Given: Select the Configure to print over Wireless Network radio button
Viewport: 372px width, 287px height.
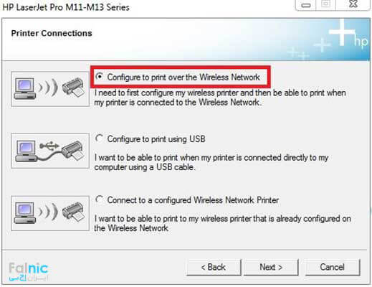Looking at the screenshot, I should (x=99, y=77).
